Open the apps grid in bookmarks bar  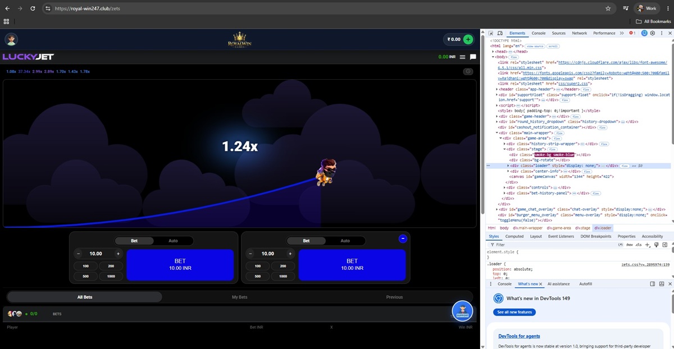click(x=6, y=21)
